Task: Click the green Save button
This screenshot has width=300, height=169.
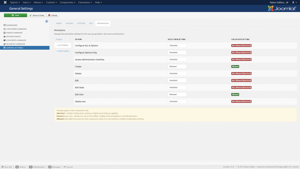Action: (x=15, y=15)
